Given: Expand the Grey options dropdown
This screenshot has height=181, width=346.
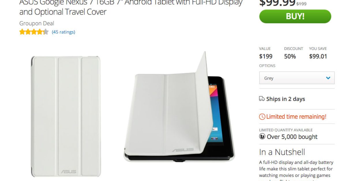Looking at the screenshot, I should (x=297, y=78).
